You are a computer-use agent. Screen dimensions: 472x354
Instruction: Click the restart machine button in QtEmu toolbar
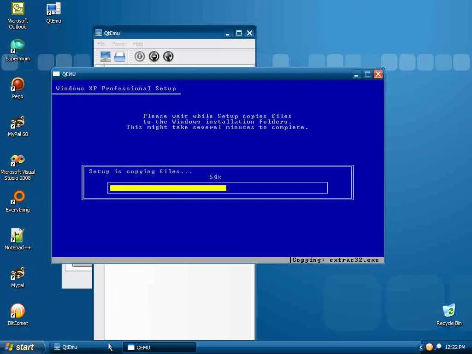168,56
